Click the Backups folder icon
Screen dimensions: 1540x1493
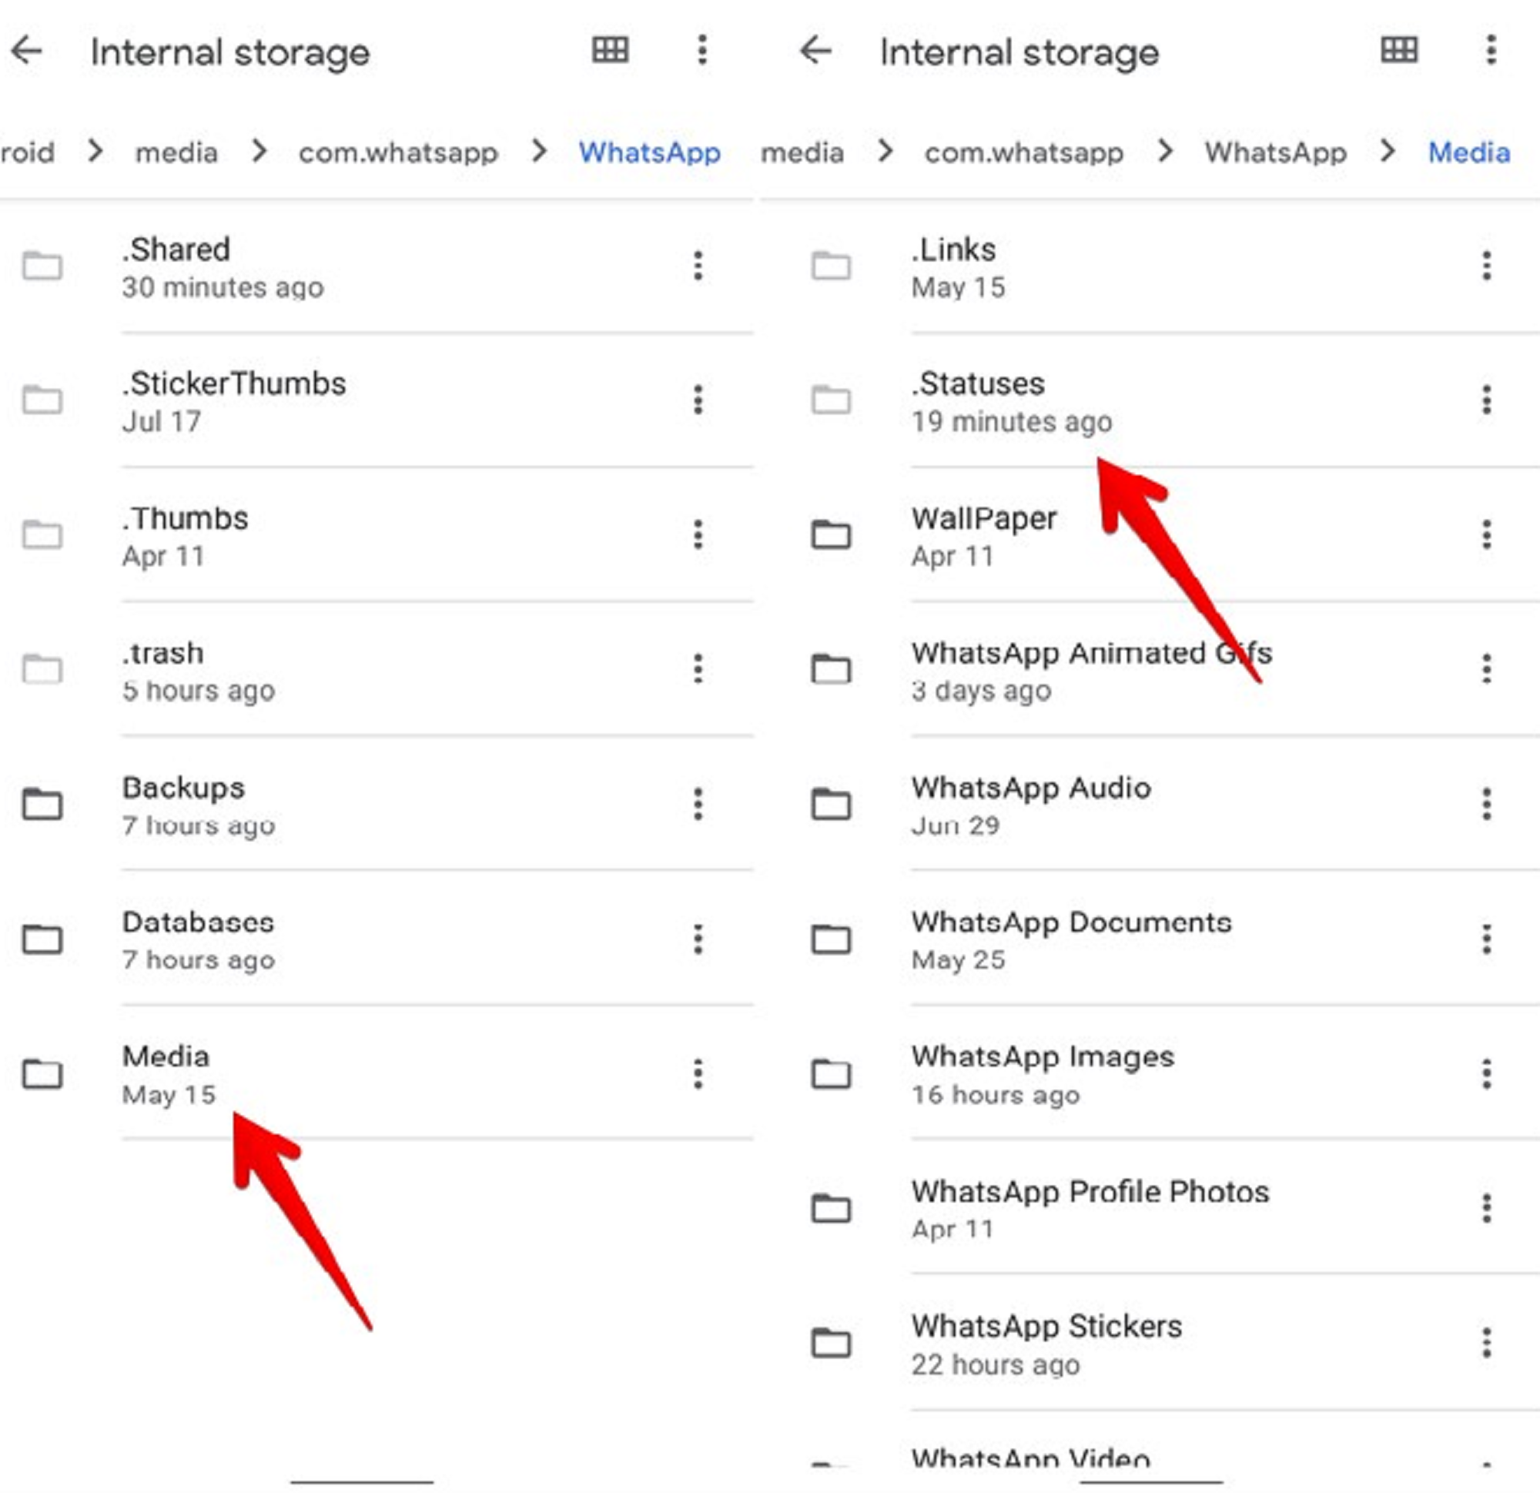pos(42,805)
